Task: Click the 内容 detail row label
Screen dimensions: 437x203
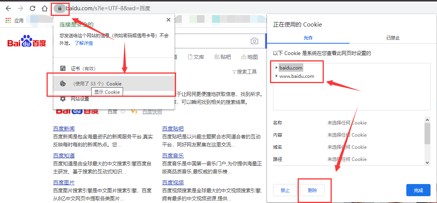Action: tap(278, 135)
